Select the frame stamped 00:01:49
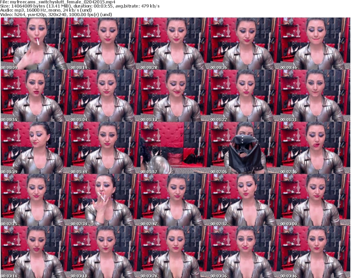The height and width of the screenshot is (278, 351). 105,148
